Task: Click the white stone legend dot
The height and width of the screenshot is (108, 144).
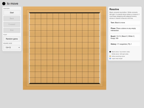Action: pyautogui.click(x=110, y=54)
